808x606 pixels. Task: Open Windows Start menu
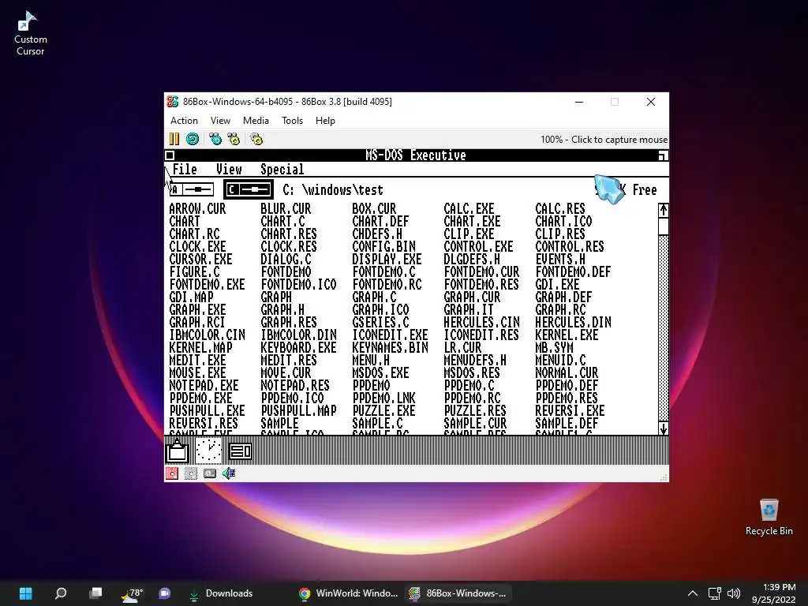pos(26,593)
